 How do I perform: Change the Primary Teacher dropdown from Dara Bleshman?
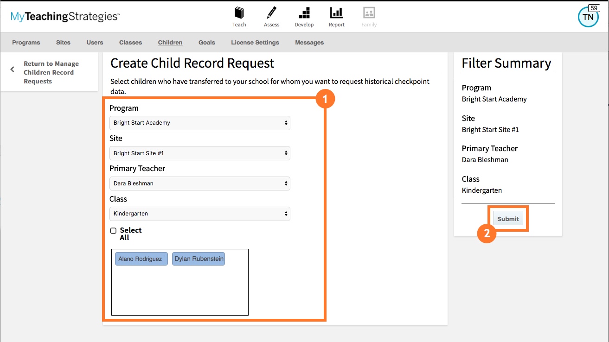[199, 184]
